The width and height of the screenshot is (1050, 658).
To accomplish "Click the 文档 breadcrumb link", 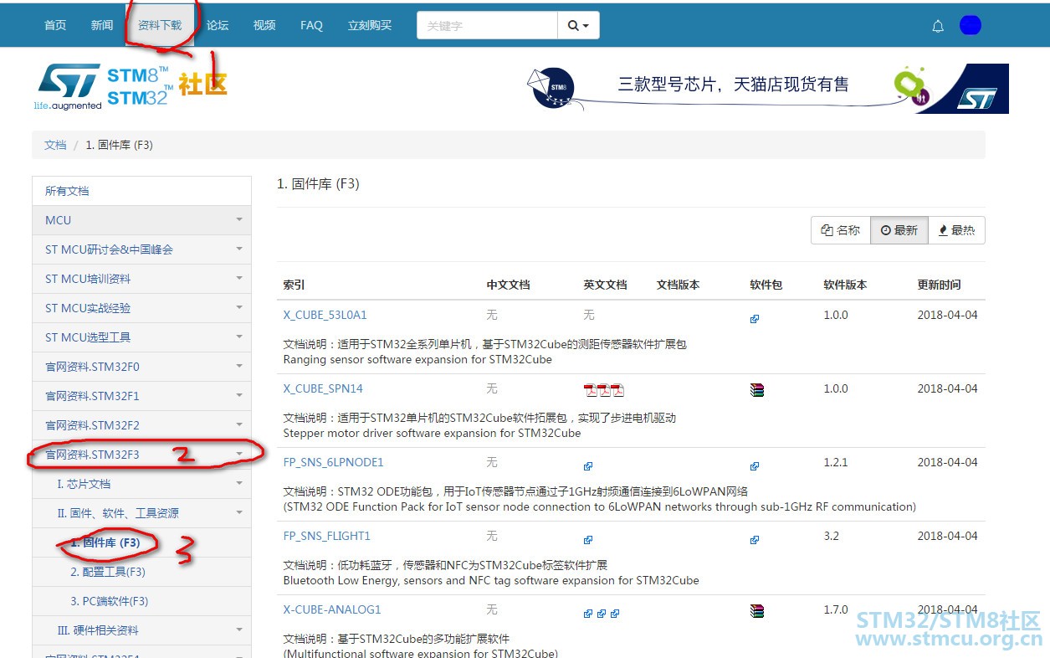I will tap(55, 145).
